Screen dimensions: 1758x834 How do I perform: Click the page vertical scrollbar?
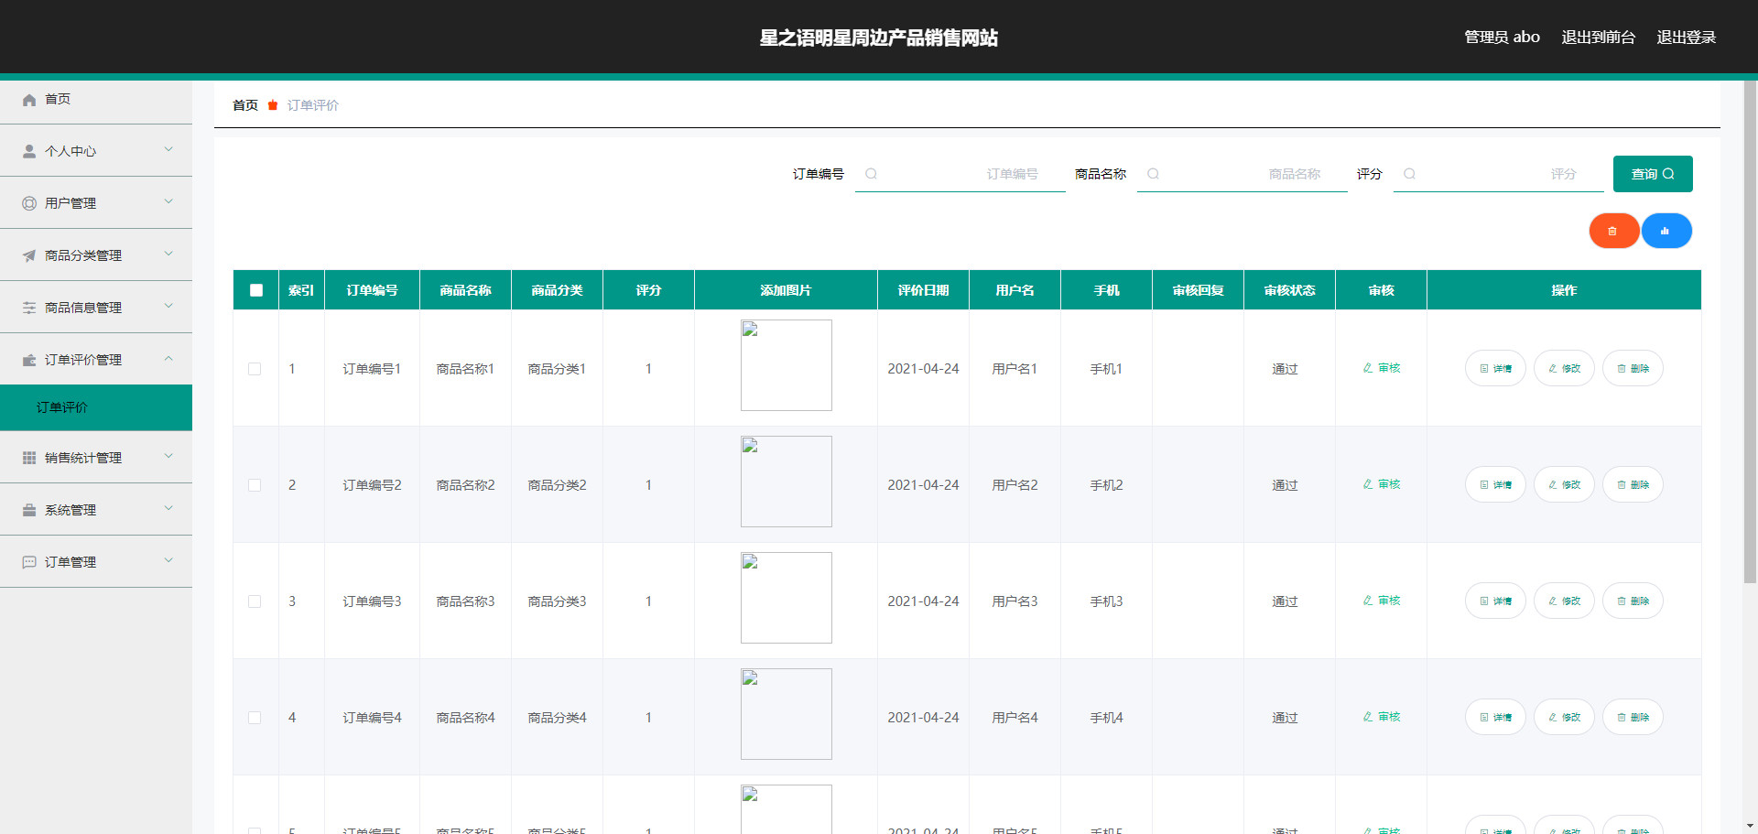(x=1750, y=331)
